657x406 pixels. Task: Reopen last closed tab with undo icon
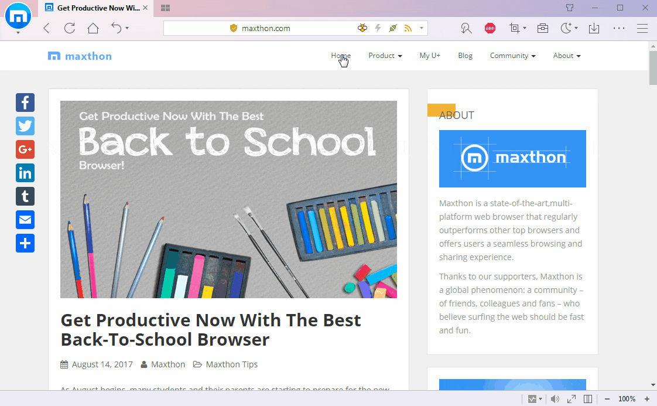pos(116,28)
